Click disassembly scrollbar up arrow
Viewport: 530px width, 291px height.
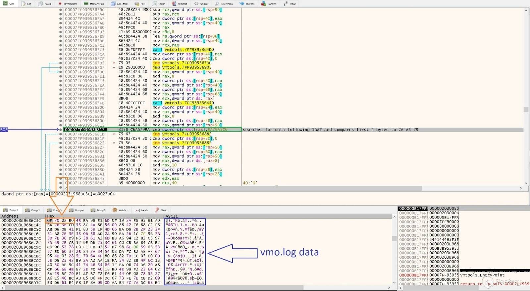[526, 11]
